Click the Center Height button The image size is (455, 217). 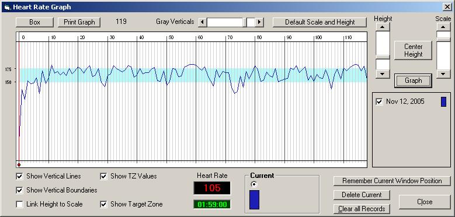413,50
